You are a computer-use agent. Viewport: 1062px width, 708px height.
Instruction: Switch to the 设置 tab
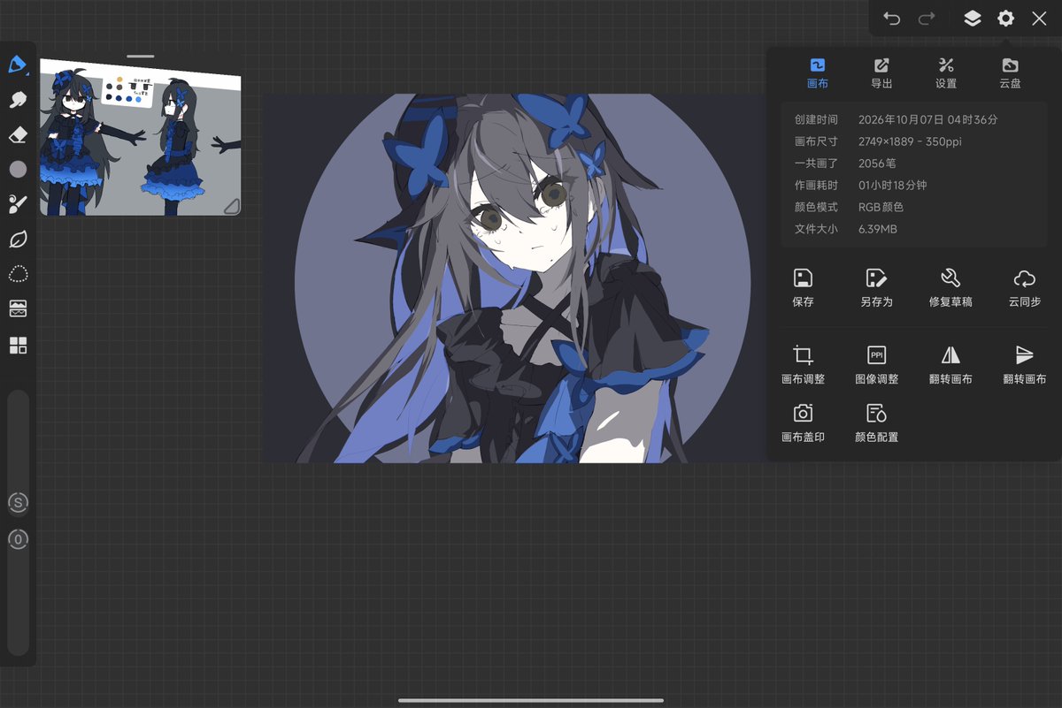coord(946,73)
